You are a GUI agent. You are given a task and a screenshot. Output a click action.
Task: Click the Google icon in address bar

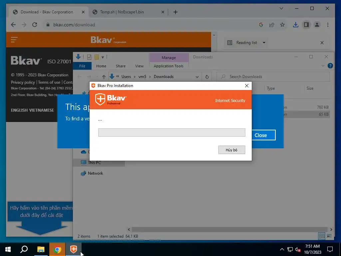click(261, 25)
